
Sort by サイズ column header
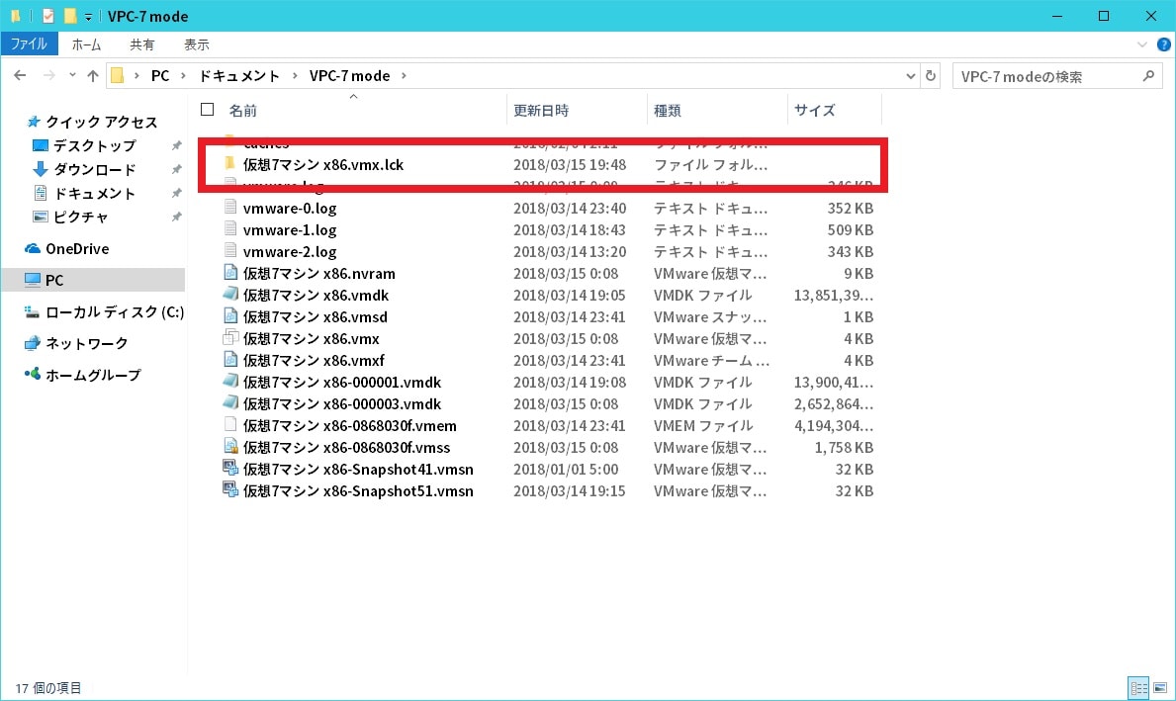click(815, 110)
